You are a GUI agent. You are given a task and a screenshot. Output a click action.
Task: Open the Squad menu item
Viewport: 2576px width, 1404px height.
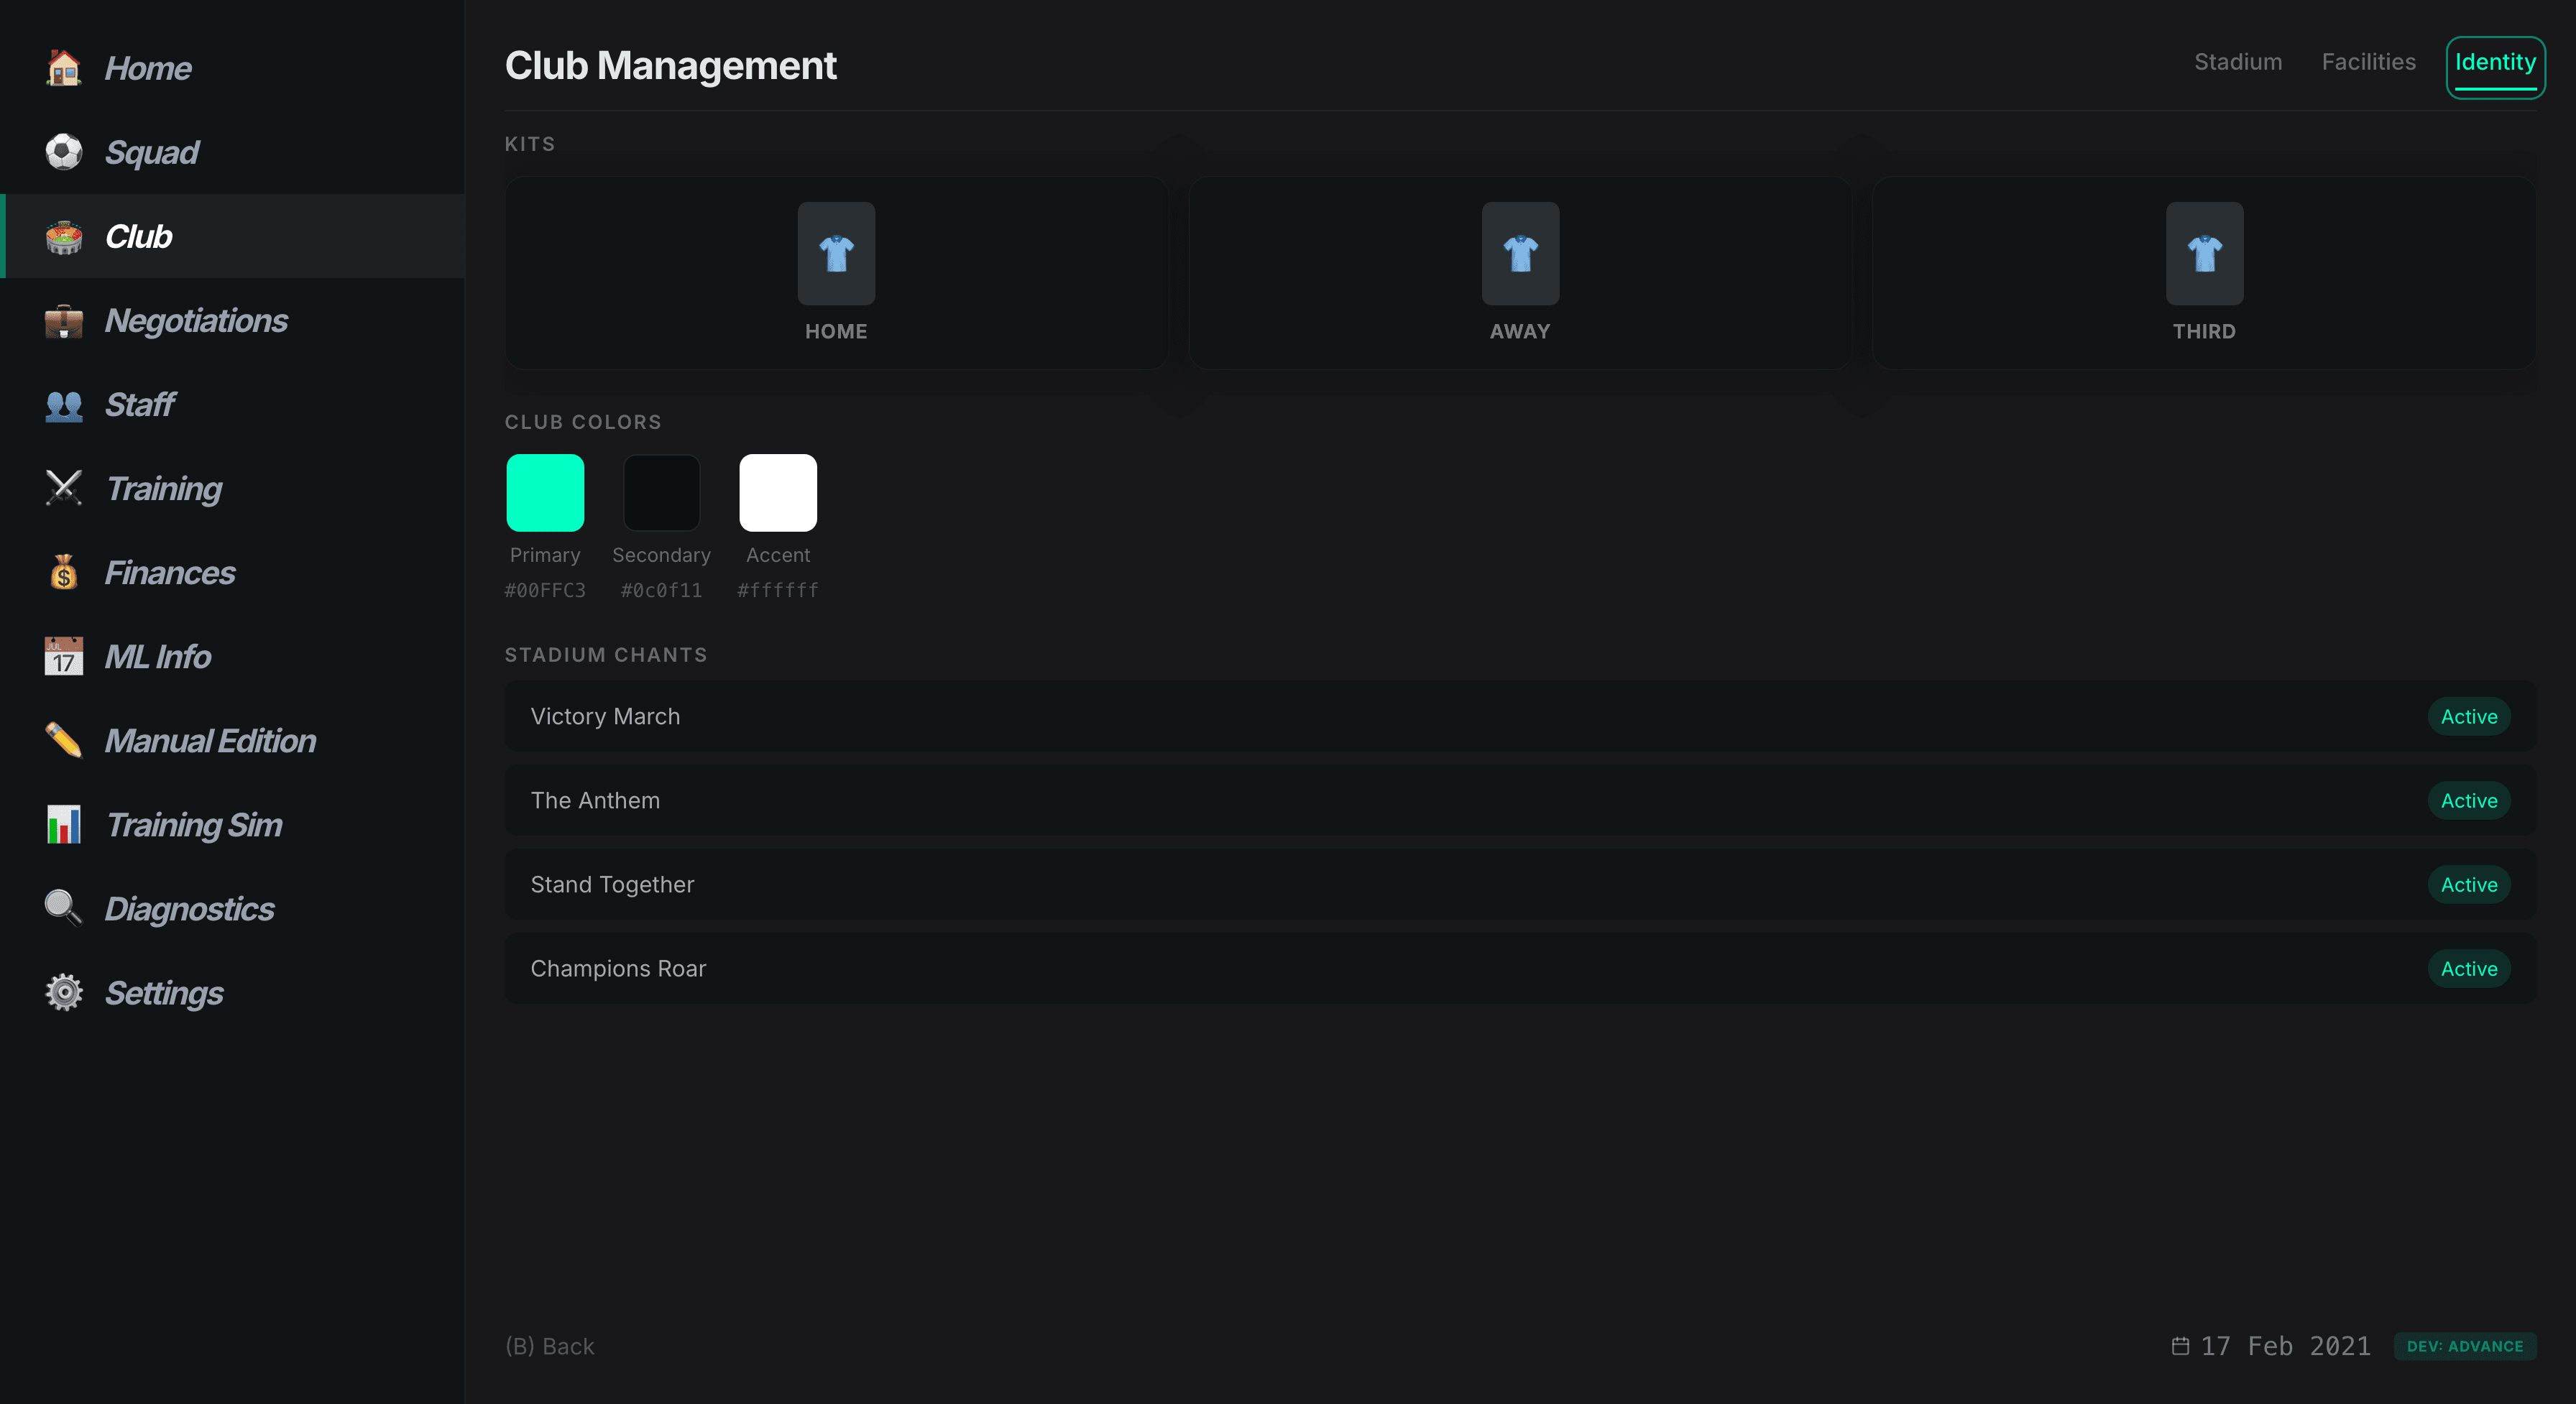coord(232,152)
